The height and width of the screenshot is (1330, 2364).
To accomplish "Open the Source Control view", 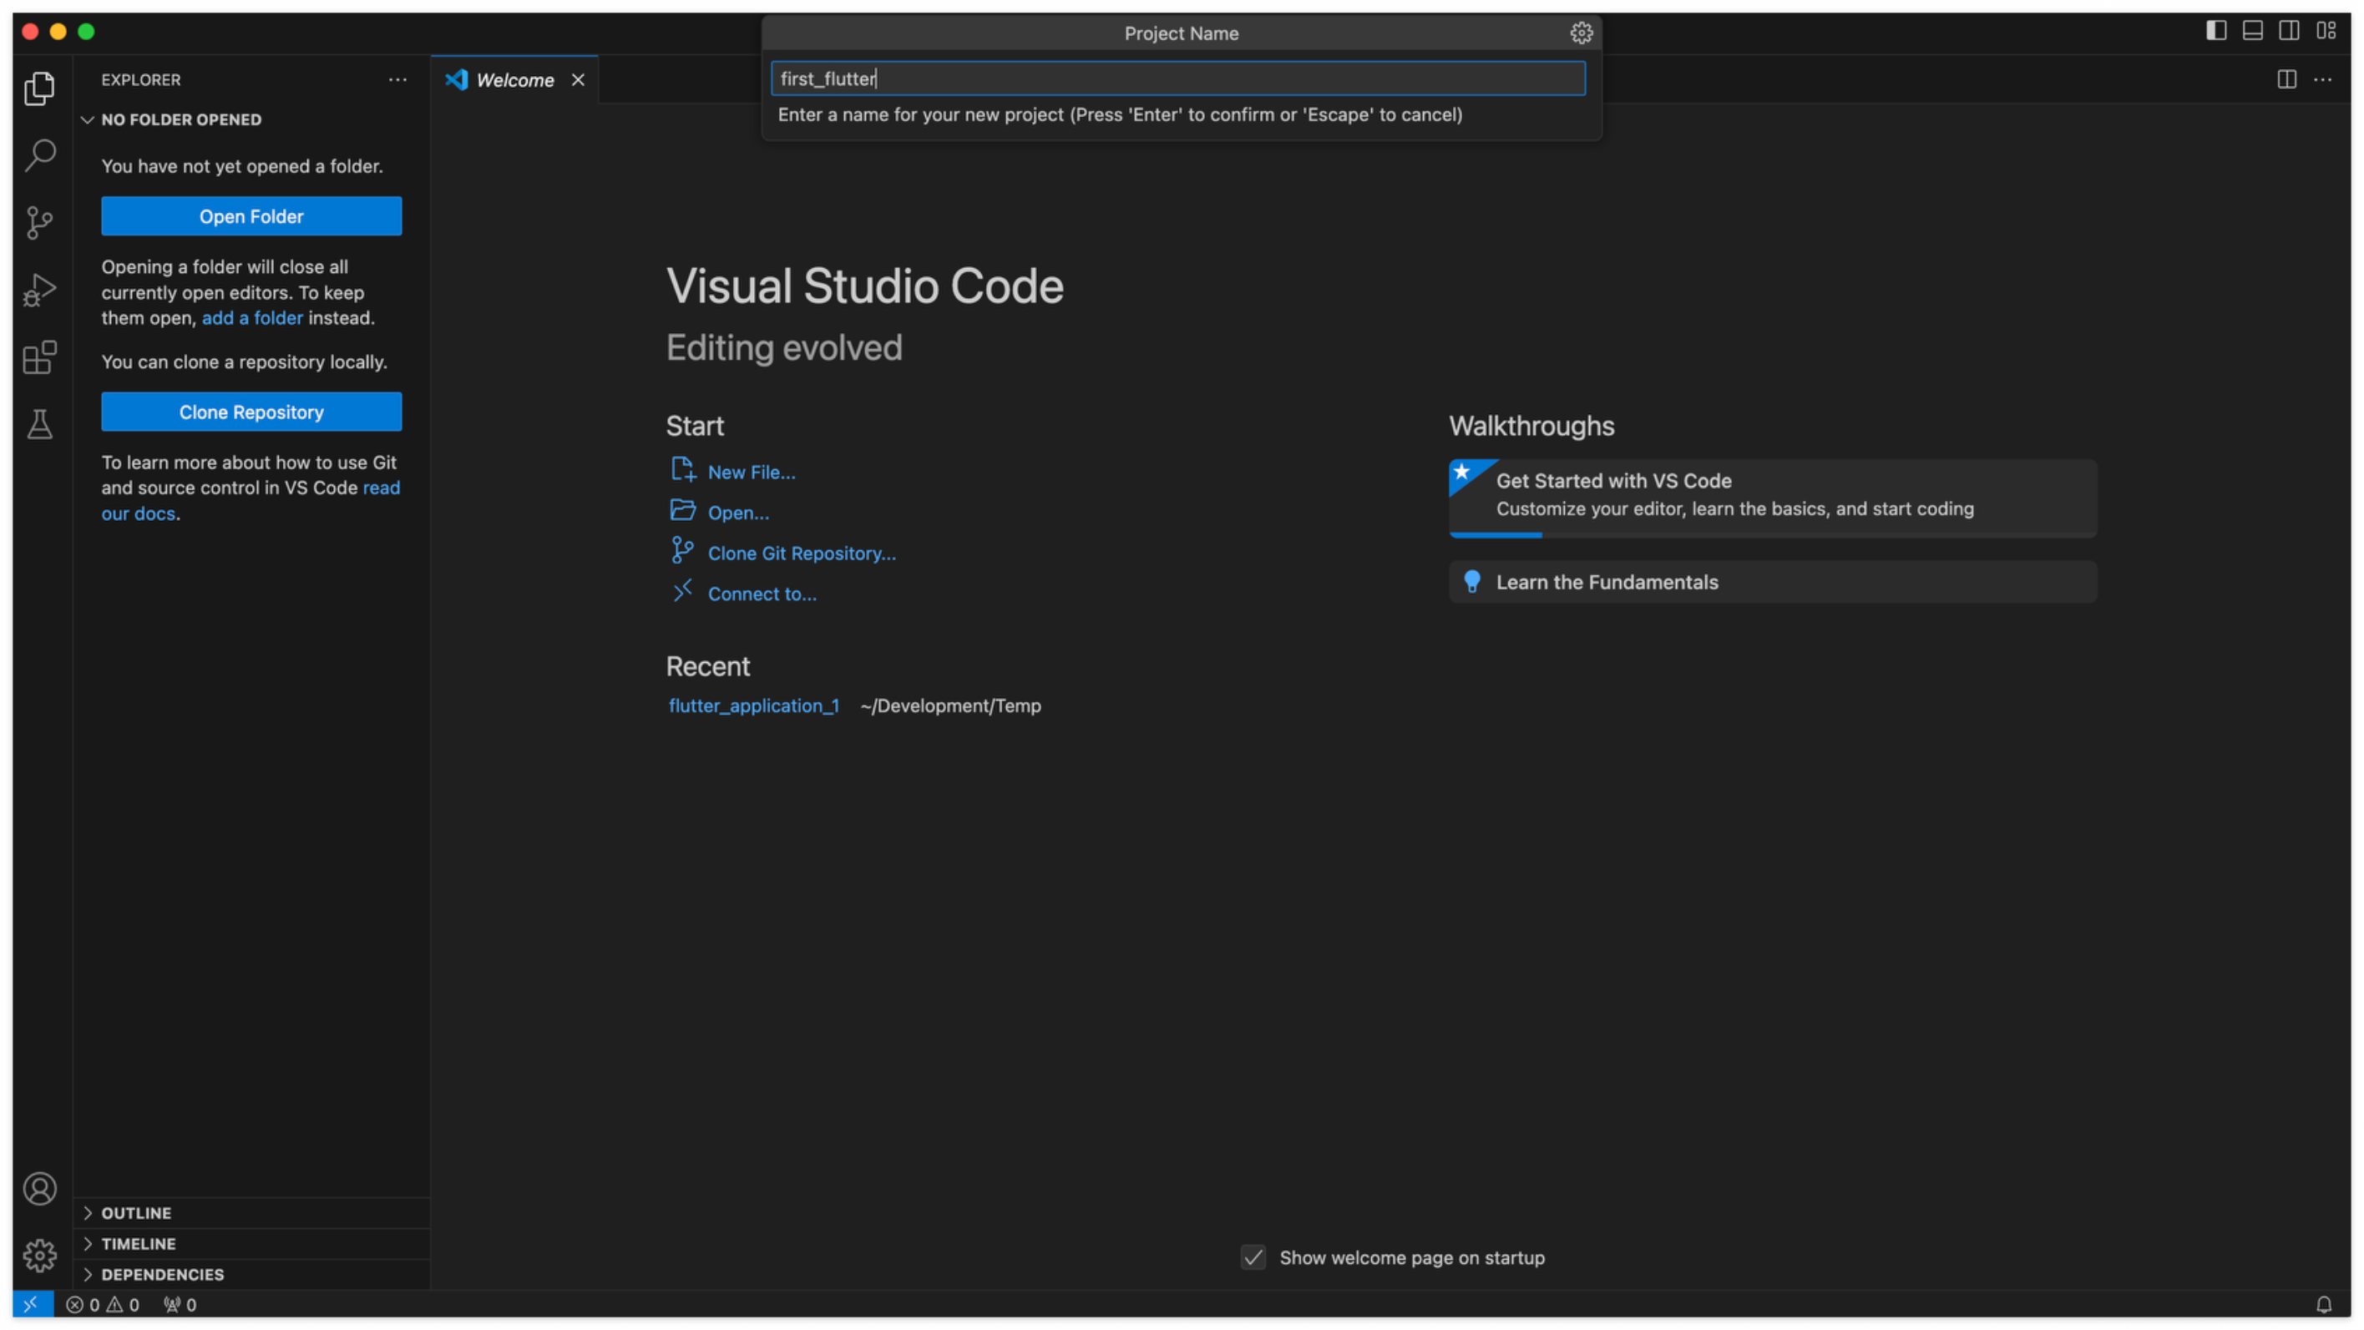I will [x=39, y=223].
